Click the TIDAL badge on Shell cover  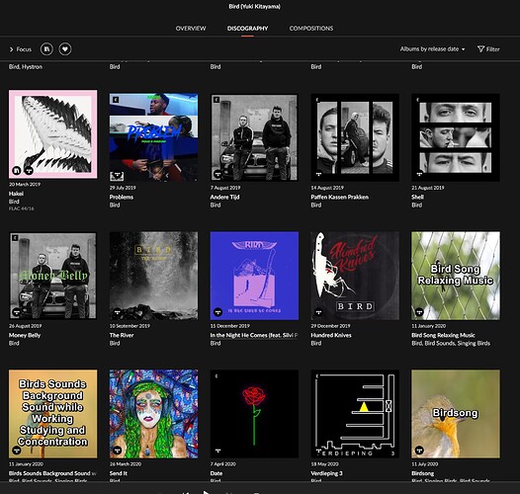(419, 174)
